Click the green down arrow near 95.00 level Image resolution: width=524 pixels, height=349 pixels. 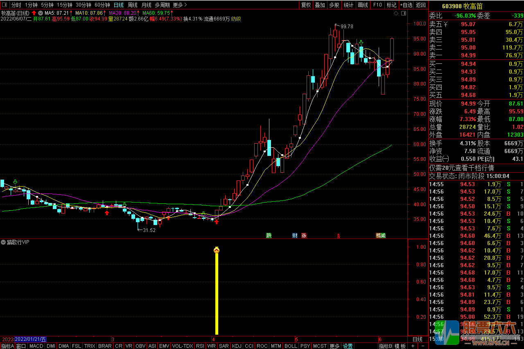point(361,42)
